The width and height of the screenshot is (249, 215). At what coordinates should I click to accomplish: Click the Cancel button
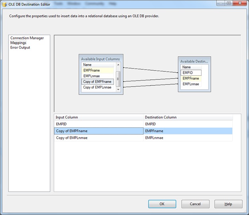(x=195, y=204)
